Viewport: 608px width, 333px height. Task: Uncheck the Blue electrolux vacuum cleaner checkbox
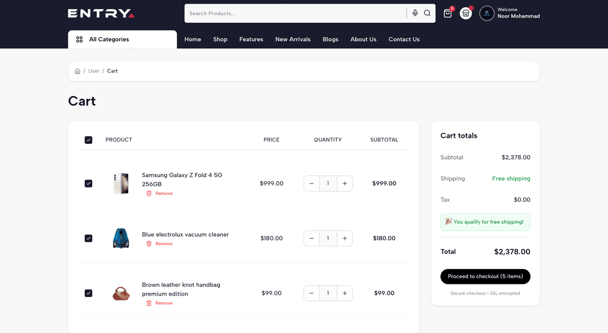89,238
